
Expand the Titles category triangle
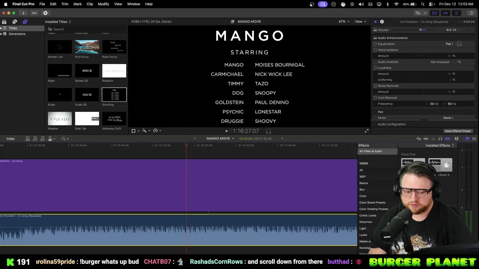[x=1, y=28]
